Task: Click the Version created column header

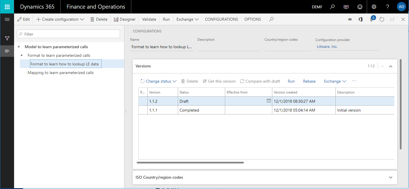Action: click(x=304, y=92)
